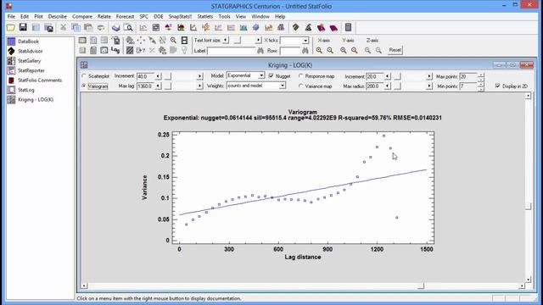The image size is (543, 305).
Task: Click the hatched fill pattern icon
Action: (x=130, y=51)
